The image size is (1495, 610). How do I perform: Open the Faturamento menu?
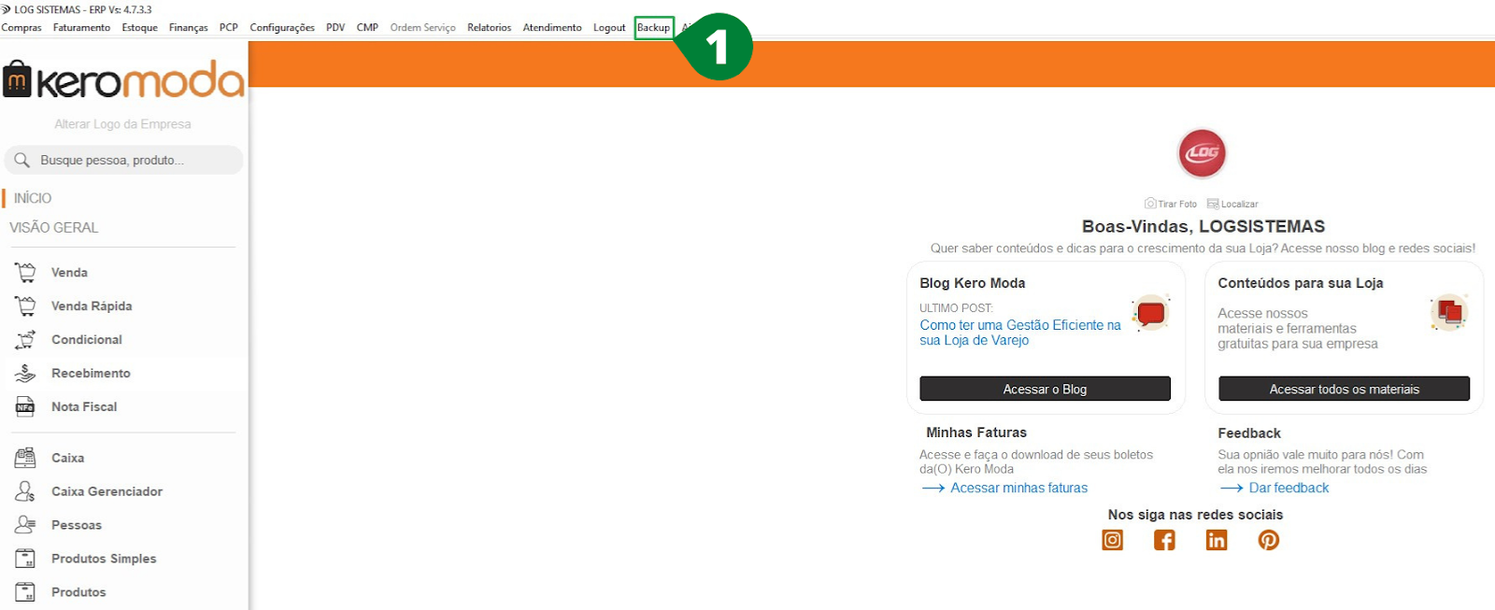[x=81, y=28]
